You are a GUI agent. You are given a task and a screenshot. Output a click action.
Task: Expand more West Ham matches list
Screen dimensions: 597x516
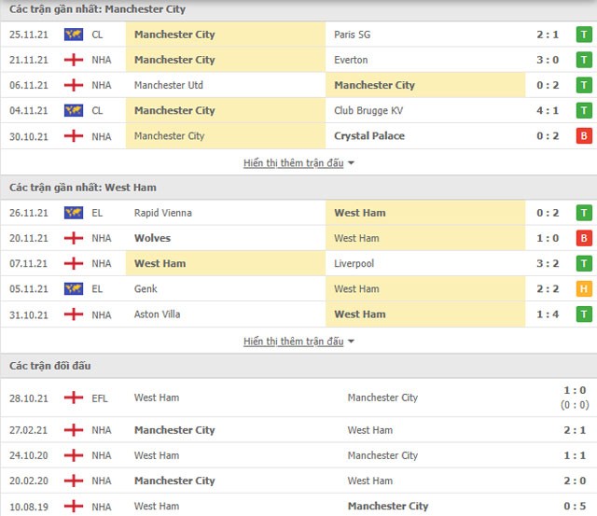tap(293, 342)
